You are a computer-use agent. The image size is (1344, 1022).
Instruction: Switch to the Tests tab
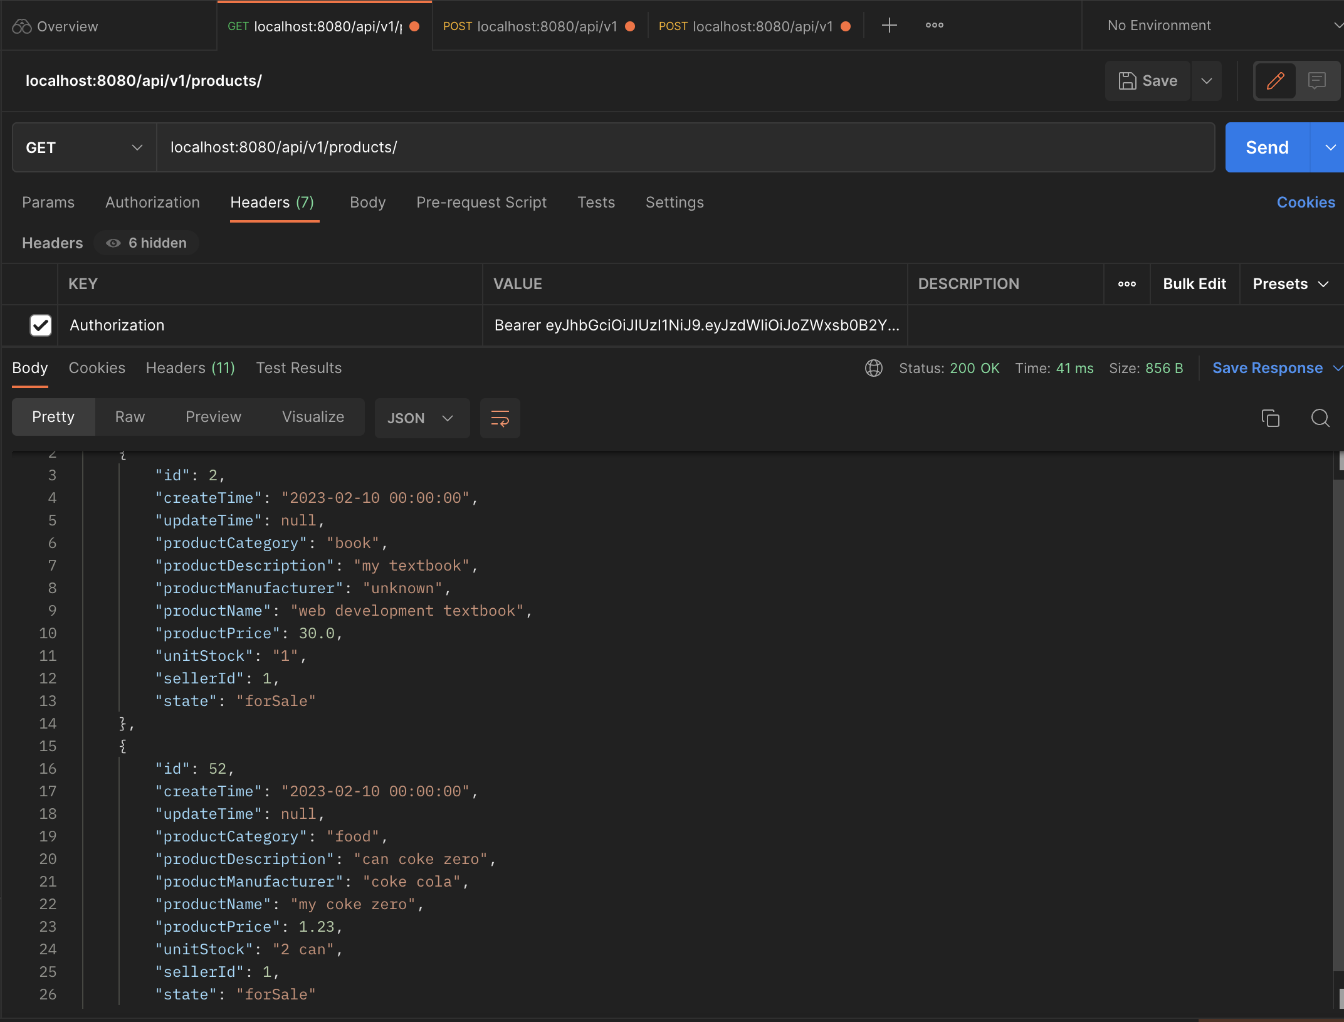[x=596, y=202]
